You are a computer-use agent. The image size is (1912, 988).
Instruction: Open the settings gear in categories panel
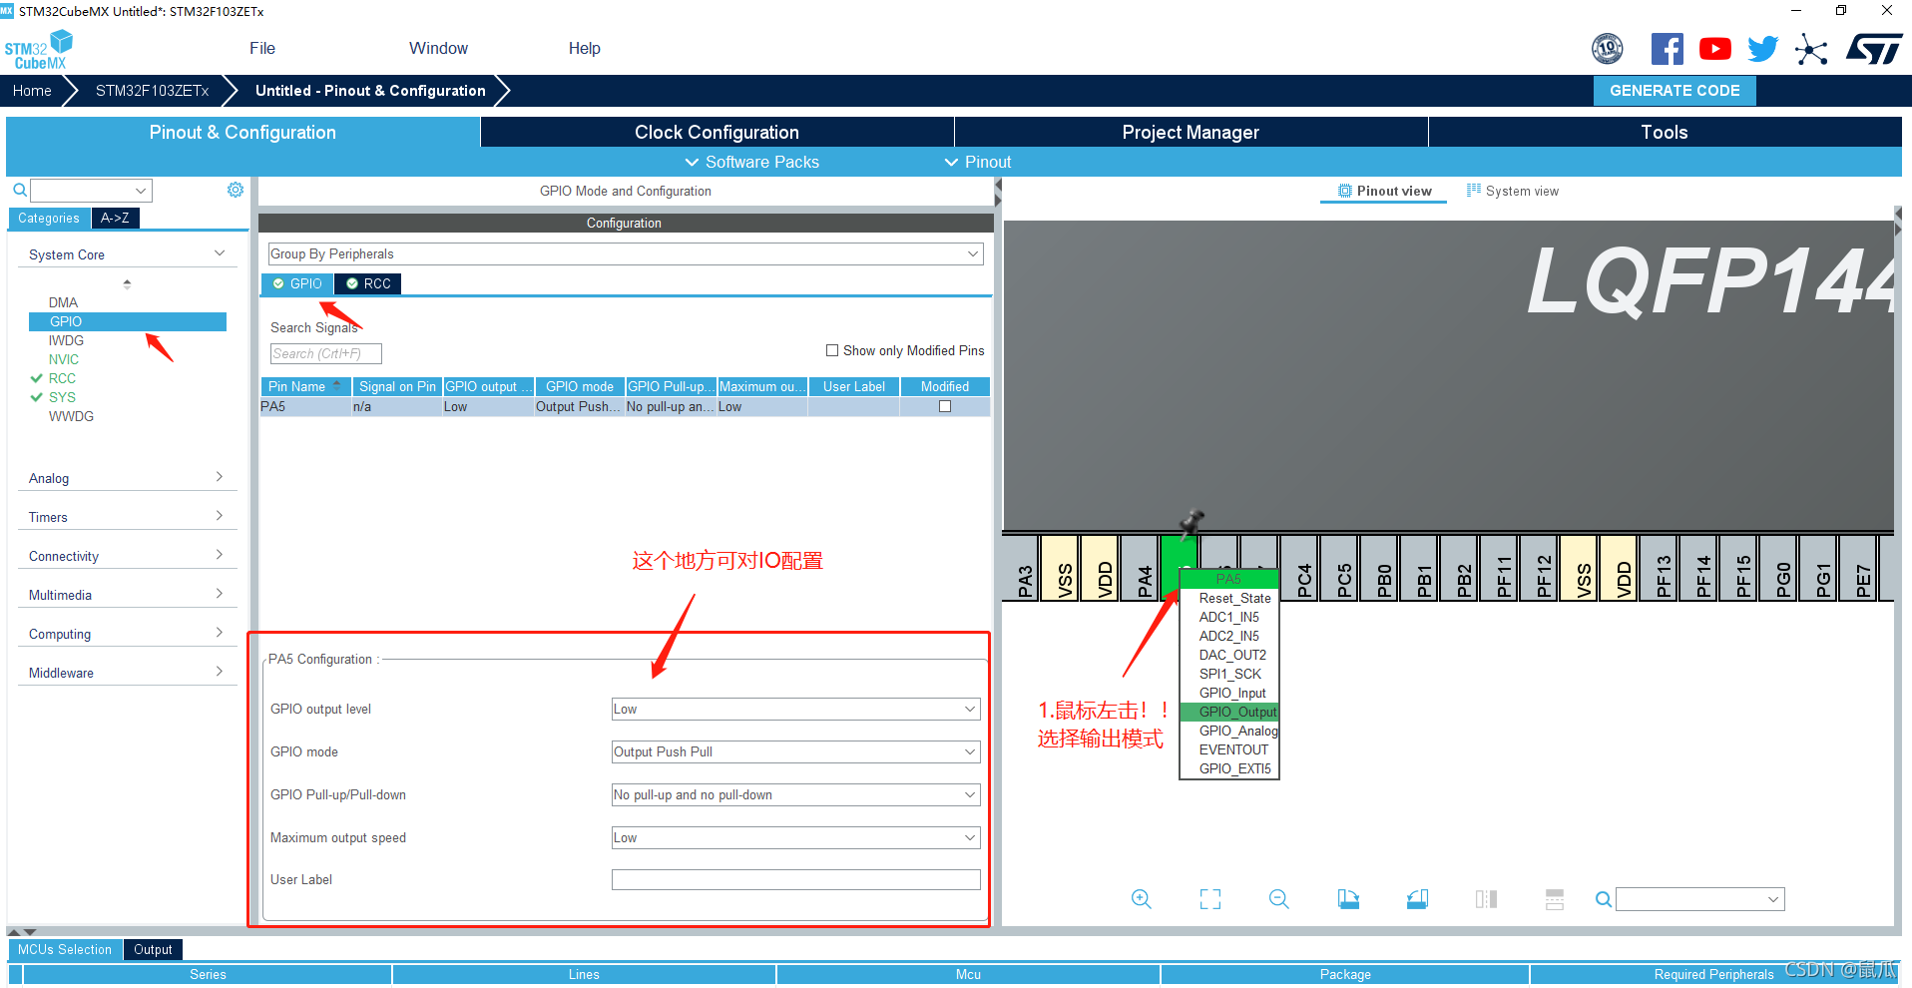pos(236,190)
